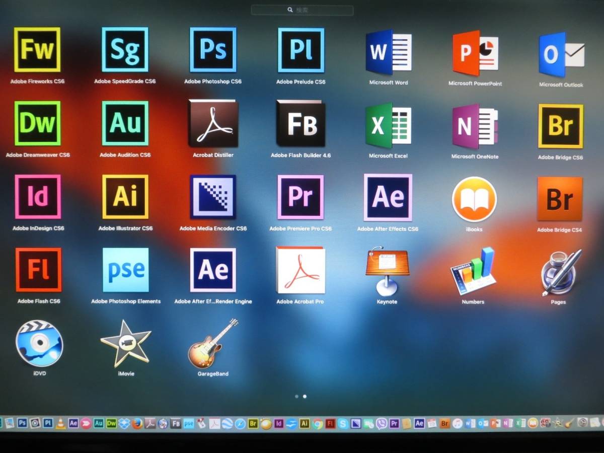Open Skype from the Dock
604x453 pixels.
tap(343, 424)
